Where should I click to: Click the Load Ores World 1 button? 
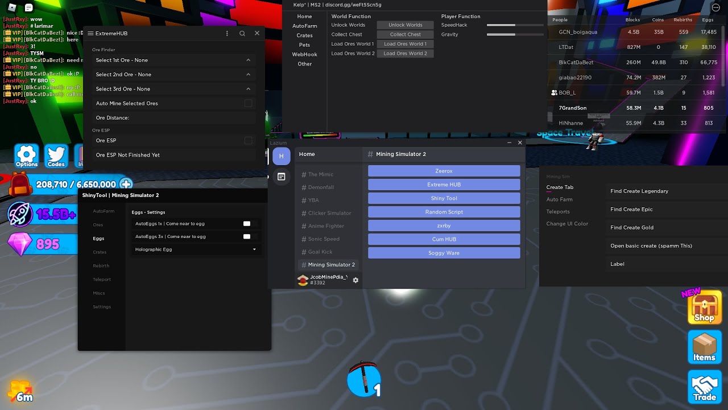tap(406, 44)
